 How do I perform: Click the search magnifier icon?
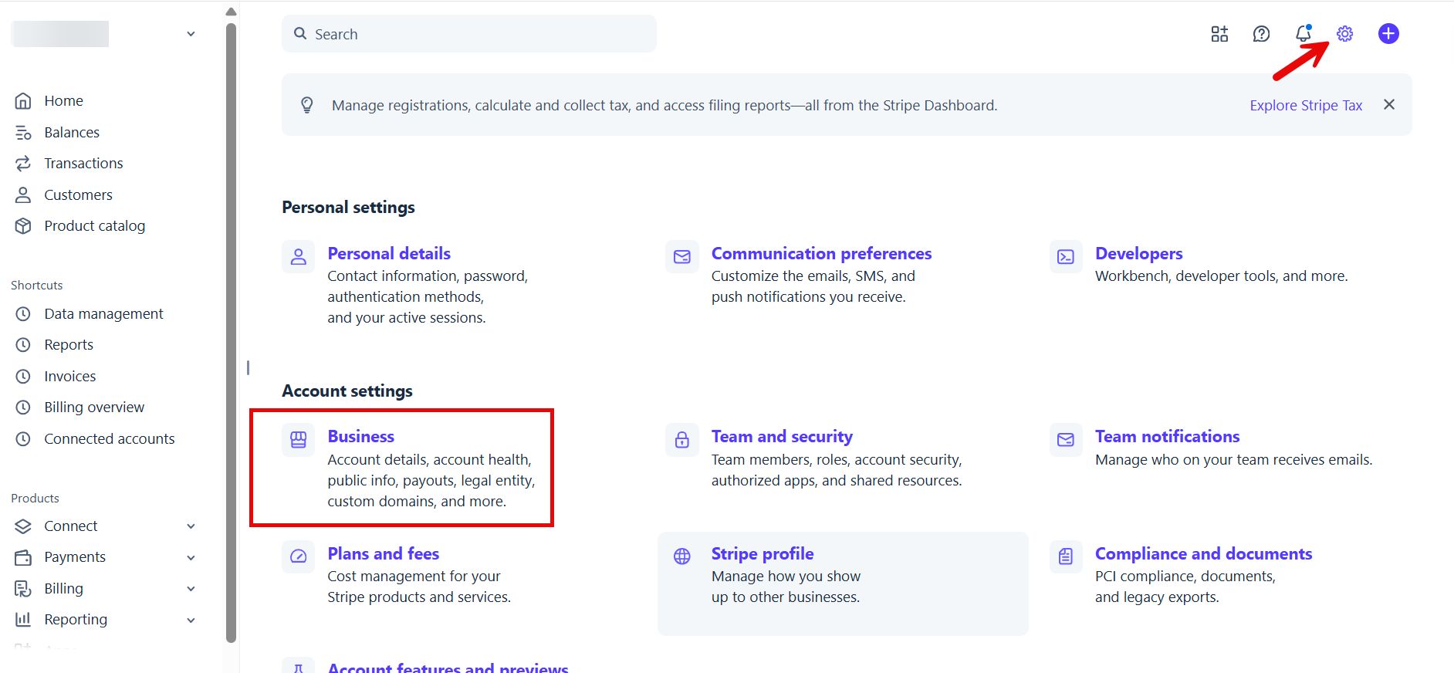coord(300,34)
